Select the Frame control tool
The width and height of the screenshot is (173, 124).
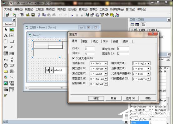6,41
